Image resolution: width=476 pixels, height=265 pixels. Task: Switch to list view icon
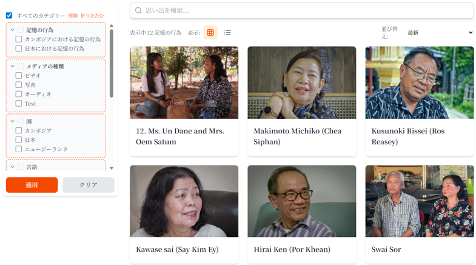pos(227,33)
